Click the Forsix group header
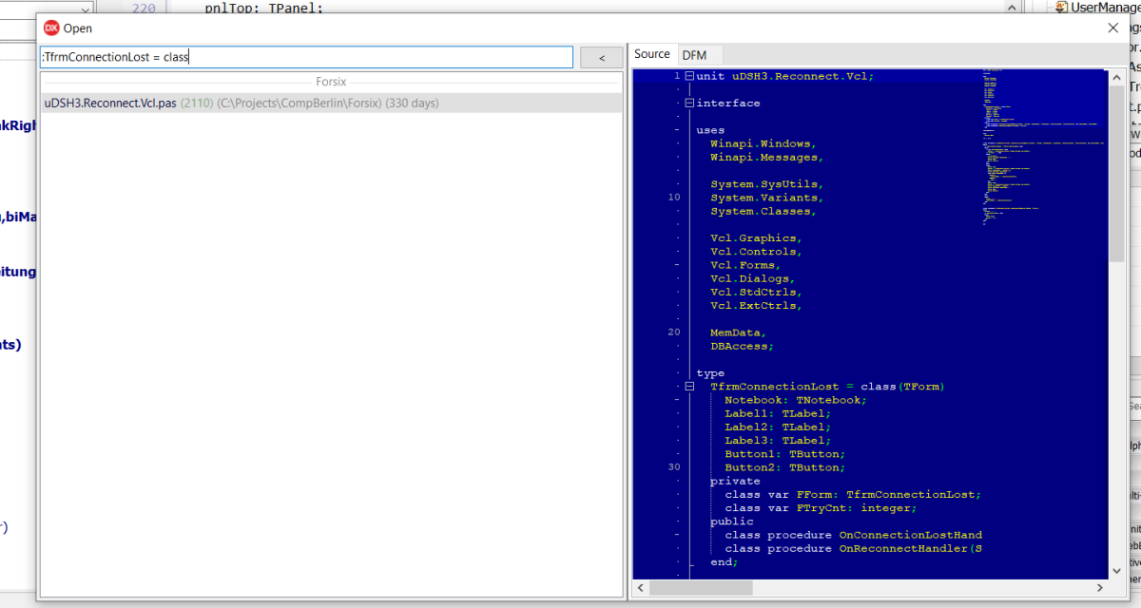This screenshot has width=1141, height=608. [x=331, y=82]
